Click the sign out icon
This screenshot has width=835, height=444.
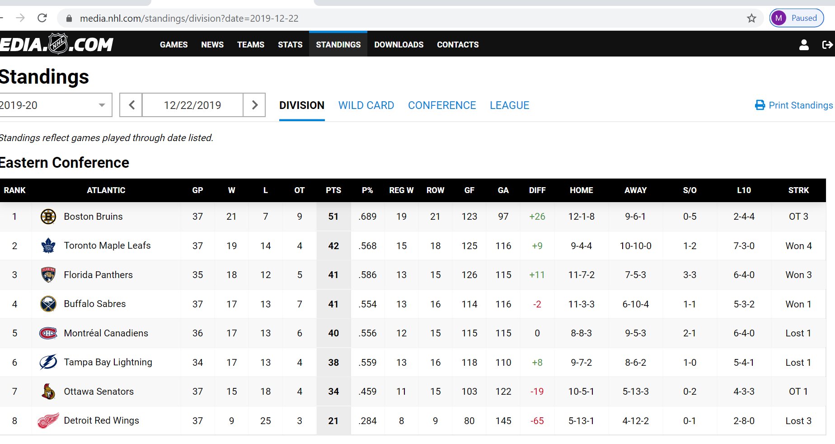(x=827, y=44)
